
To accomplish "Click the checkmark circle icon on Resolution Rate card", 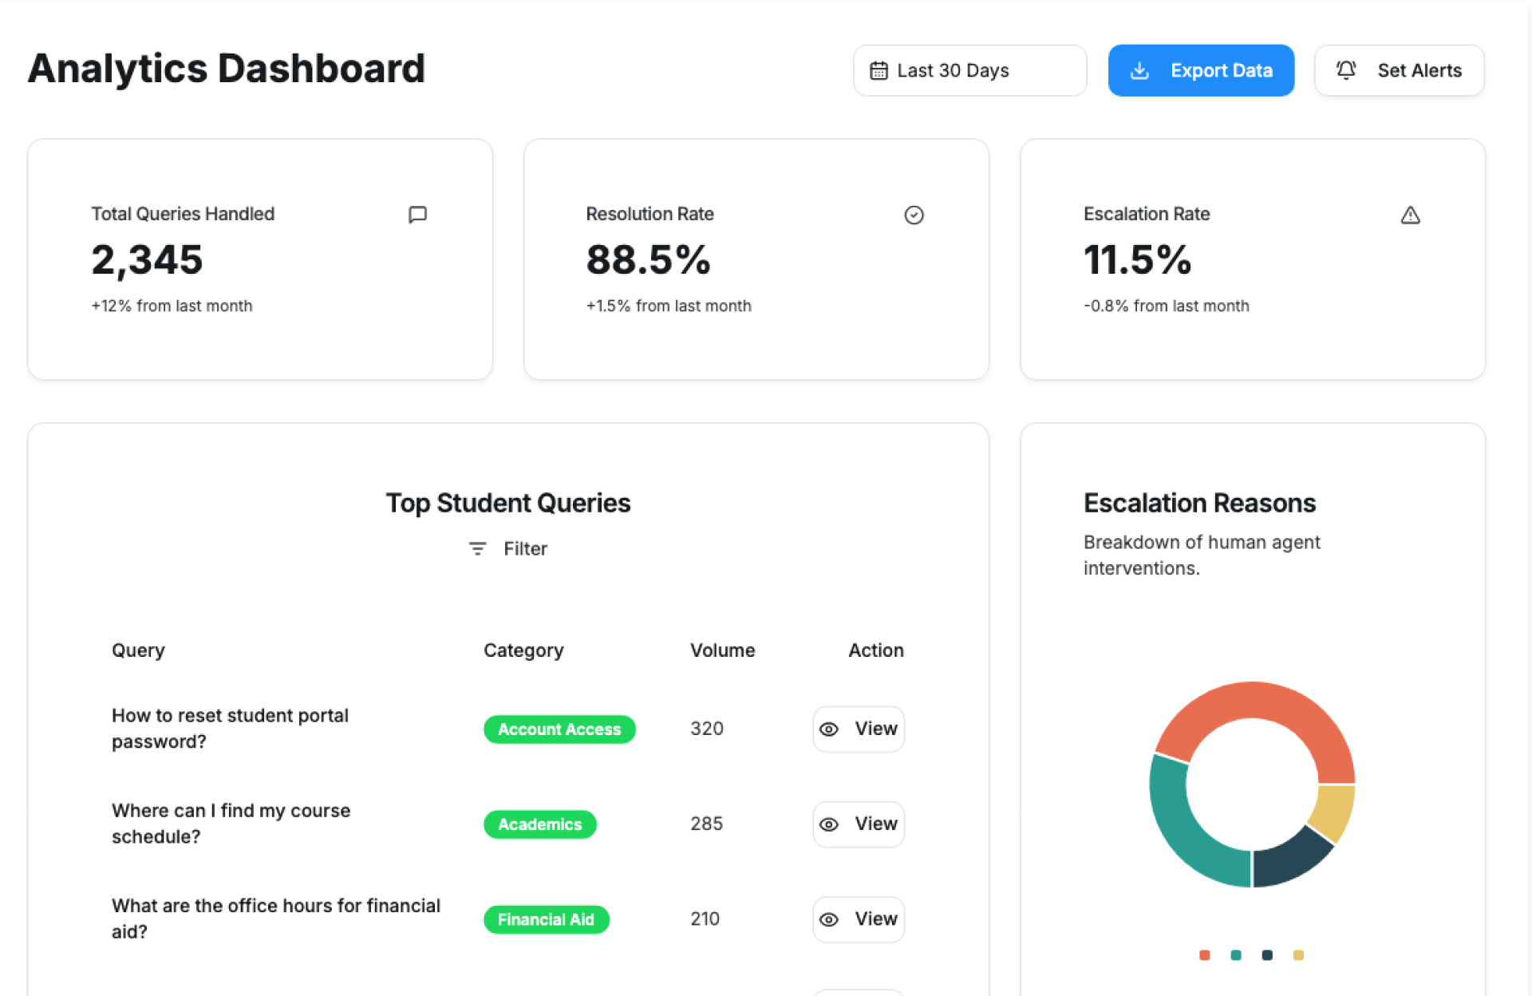I will tap(914, 215).
